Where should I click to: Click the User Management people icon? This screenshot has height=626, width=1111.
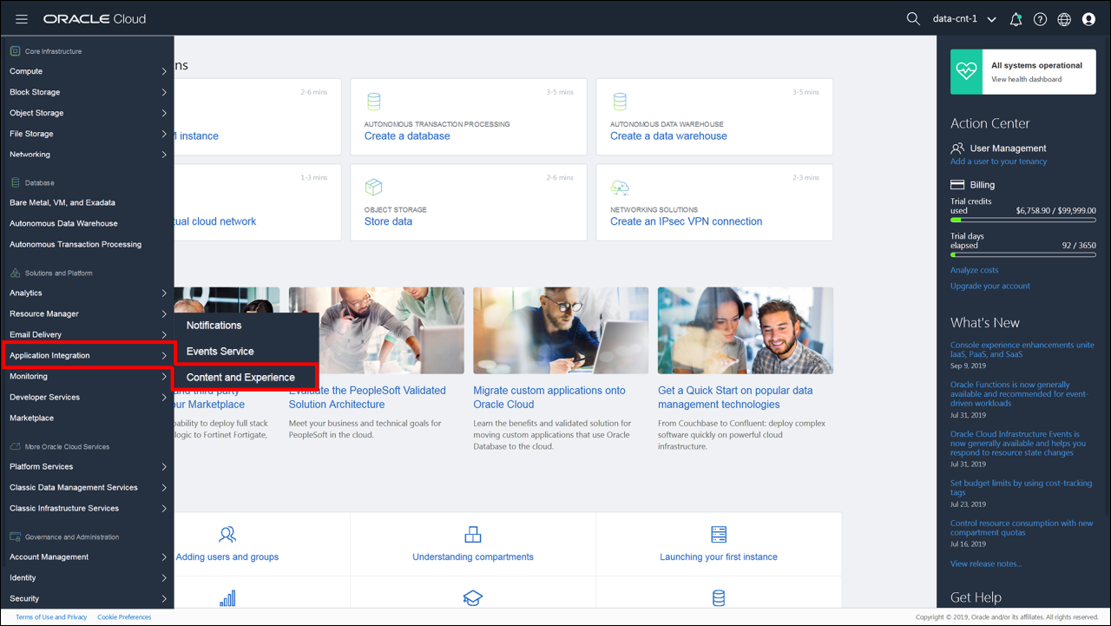pyautogui.click(x=957, y=148)
